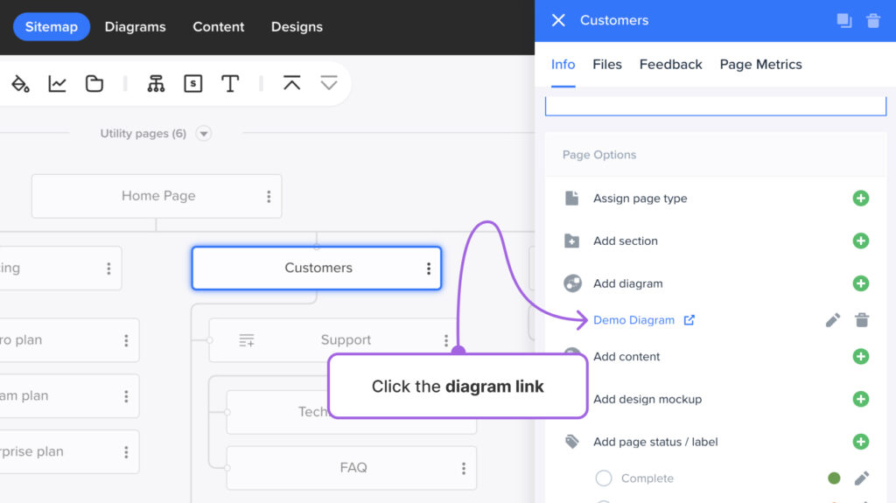Click the Add page status / label text
Screen dimensions: 896x503
point(655,442)
